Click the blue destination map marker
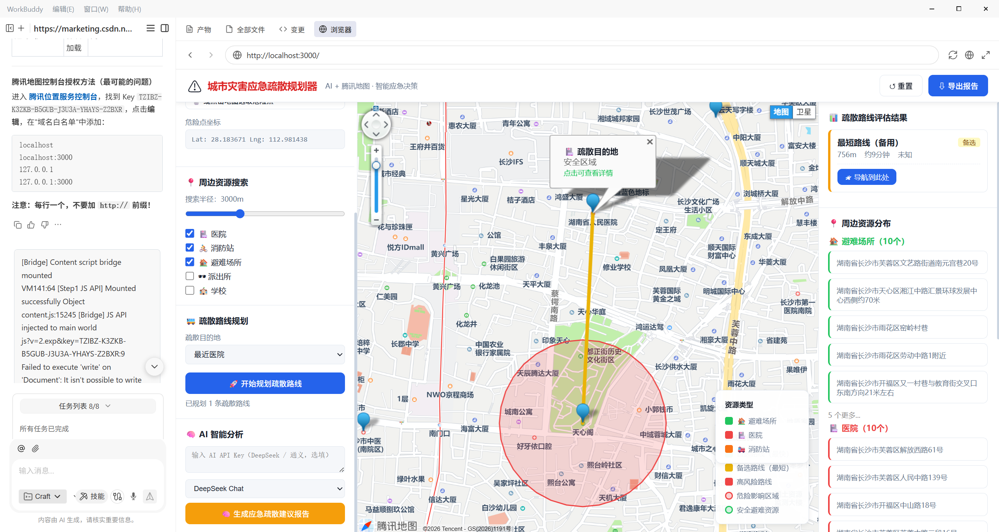 [593, 202]
